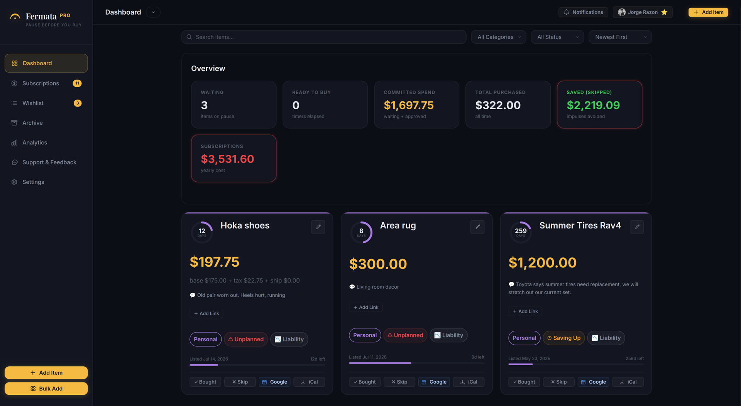Toggle Unplanned tag on Area rug
Screen dimensions: 741x406
[x=405, y=335]
